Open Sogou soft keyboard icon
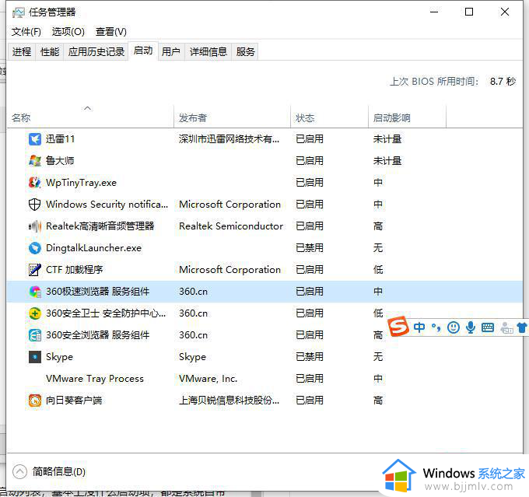This screenshot has height=497, width=529. 488,327
